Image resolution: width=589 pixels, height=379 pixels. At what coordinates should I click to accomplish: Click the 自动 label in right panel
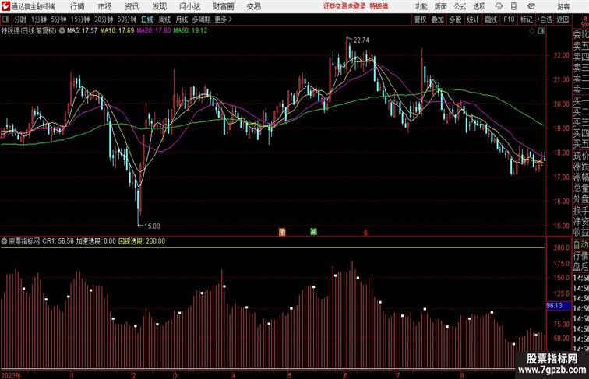580,245
